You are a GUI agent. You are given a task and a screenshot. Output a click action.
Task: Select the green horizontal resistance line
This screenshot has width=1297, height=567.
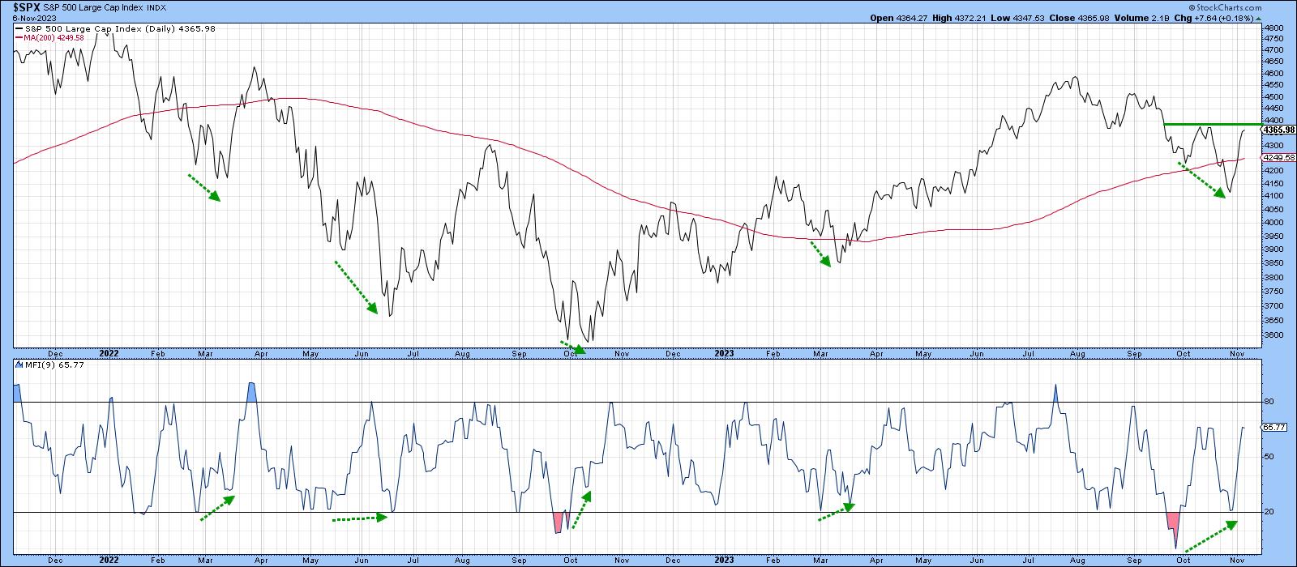tap(1213, 124)
